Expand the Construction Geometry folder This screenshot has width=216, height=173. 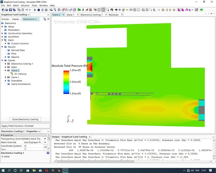point(2,33)
